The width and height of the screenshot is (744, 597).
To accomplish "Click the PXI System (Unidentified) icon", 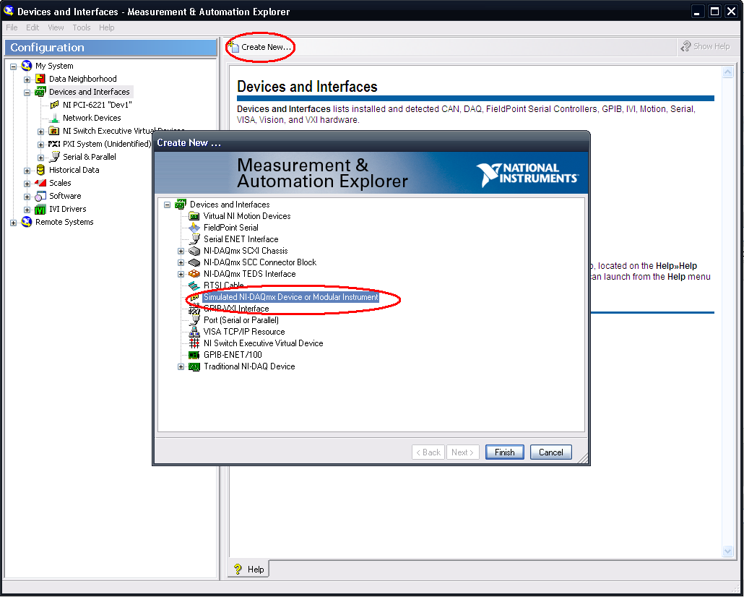I will (54, 144).
